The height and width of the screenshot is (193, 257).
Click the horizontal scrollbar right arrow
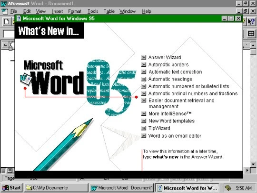247,170
